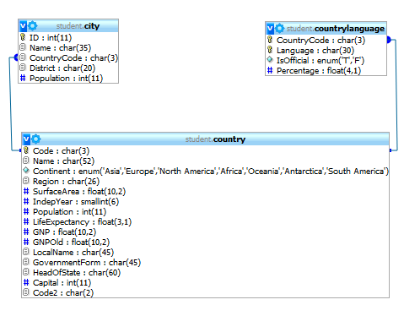This screenshot has width=404, height=316.
Task: Click text-type icon beside District
Action: point(23,68)
